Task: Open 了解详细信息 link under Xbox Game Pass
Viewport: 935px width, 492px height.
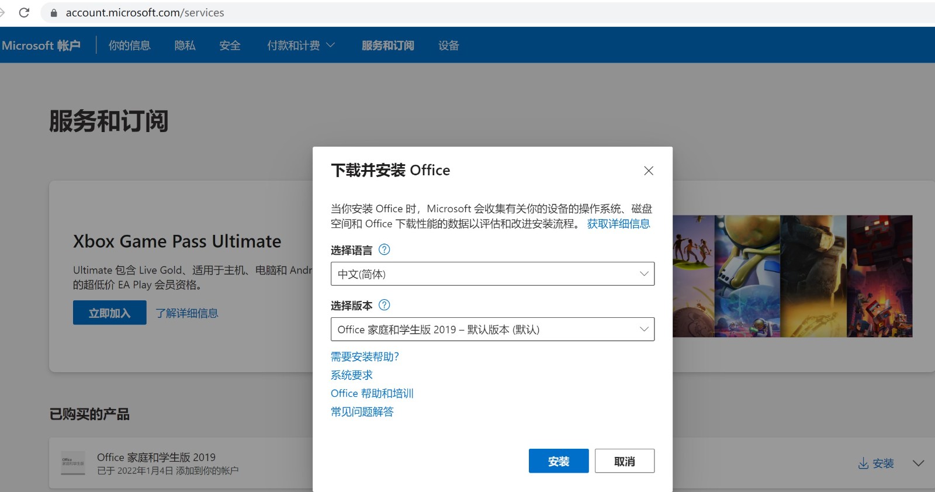Action: tap(187, 313)
